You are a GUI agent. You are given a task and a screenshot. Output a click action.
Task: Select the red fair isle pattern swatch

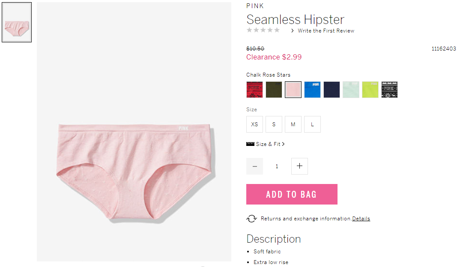coord(255,90)
